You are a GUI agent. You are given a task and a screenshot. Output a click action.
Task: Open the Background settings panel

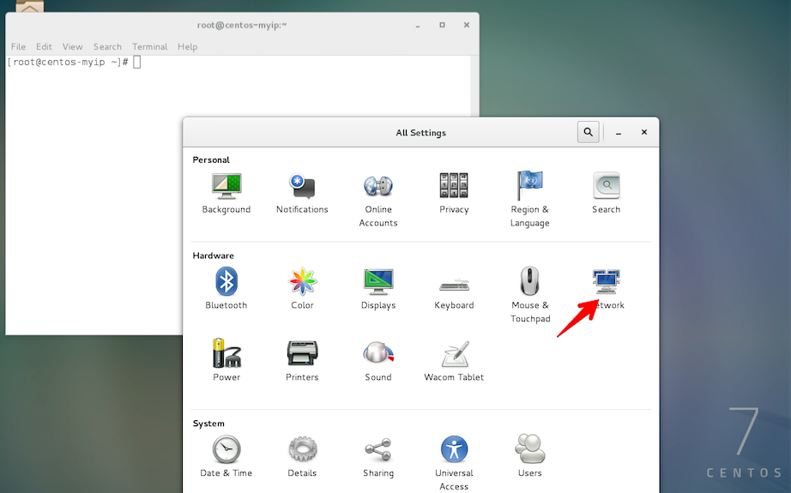click(226, 194)
